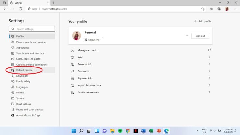Click the Personal profile picture
The height and width of the screenshot is (135, 240).
pos(77,36)
